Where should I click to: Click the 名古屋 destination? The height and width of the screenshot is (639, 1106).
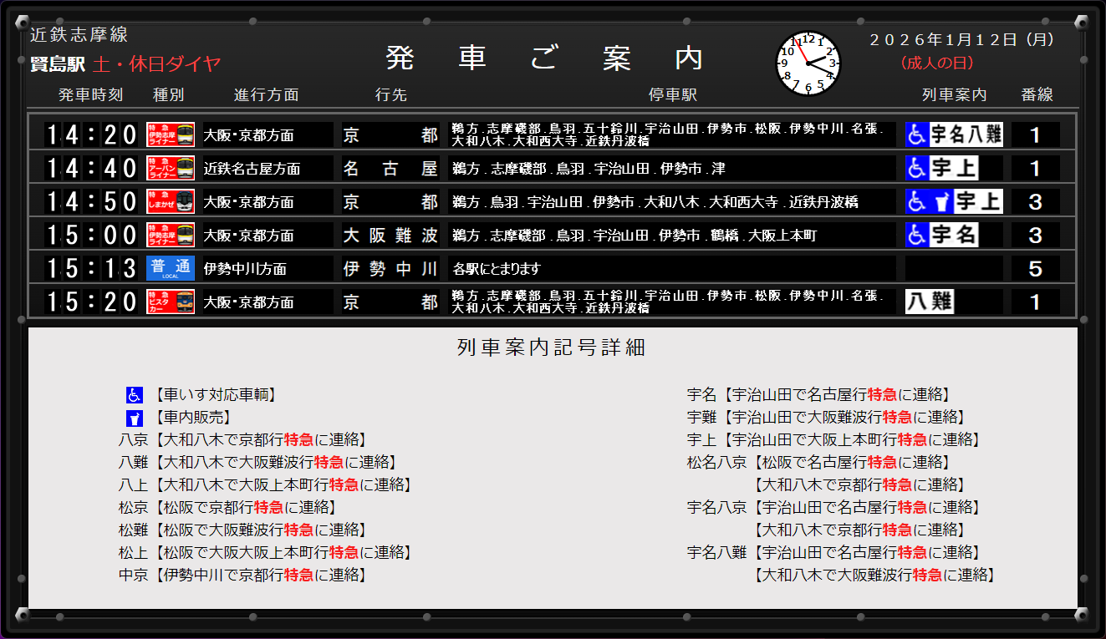[x=390, y=169]
